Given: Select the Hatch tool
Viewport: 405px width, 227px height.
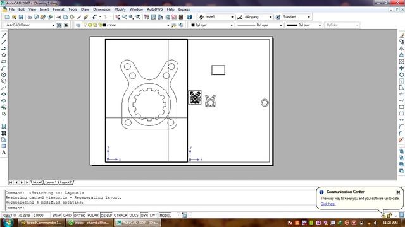Looking at the screenshot, I should click(4, 127).
